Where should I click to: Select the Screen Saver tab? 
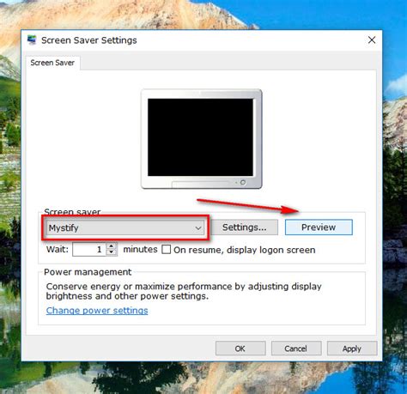[52, 63]
